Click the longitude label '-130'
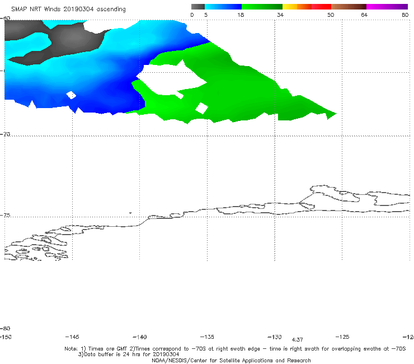414x364 pixels. (x=275, y=337)
